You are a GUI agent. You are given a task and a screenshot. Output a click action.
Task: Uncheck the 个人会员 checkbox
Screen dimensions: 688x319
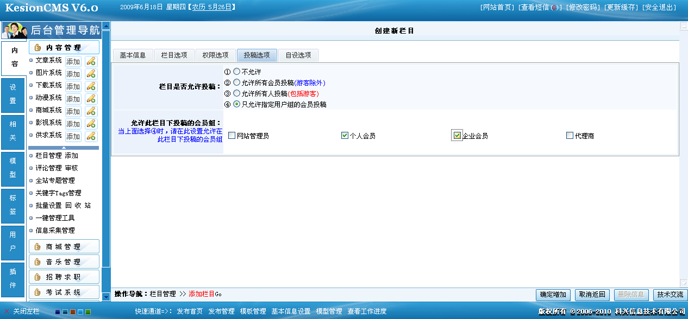point(345,136)
